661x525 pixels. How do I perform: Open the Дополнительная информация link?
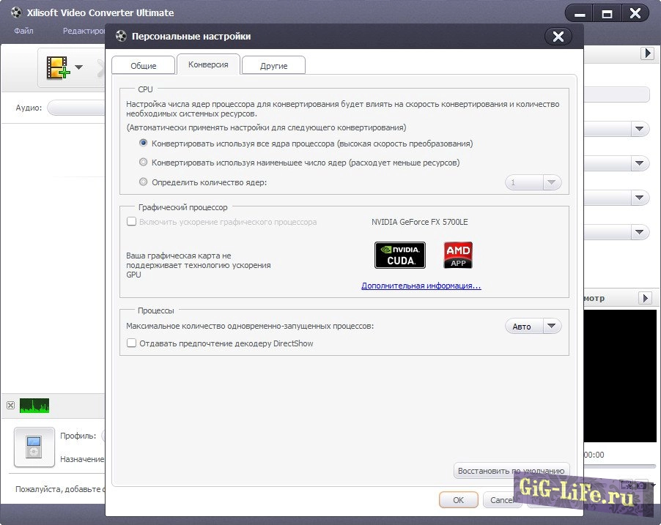click(x=421, y=286)
